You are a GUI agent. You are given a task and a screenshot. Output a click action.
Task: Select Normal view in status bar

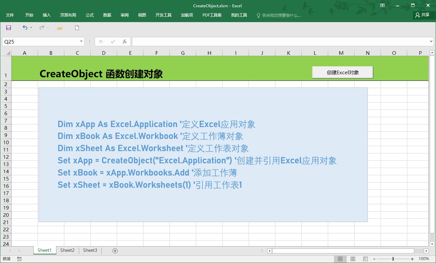coord(340,259)
